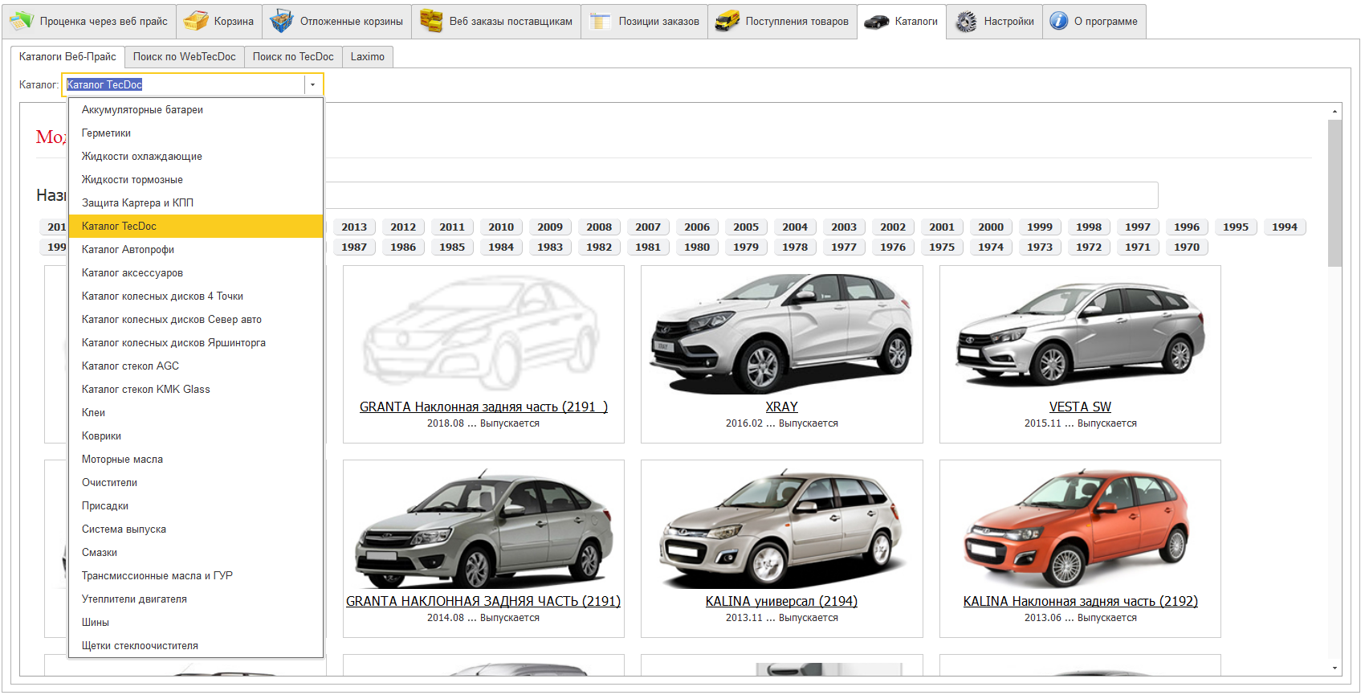Screen dimensions: 1365x695
Task: Select Очистители in the list
Action: [196, 483]
